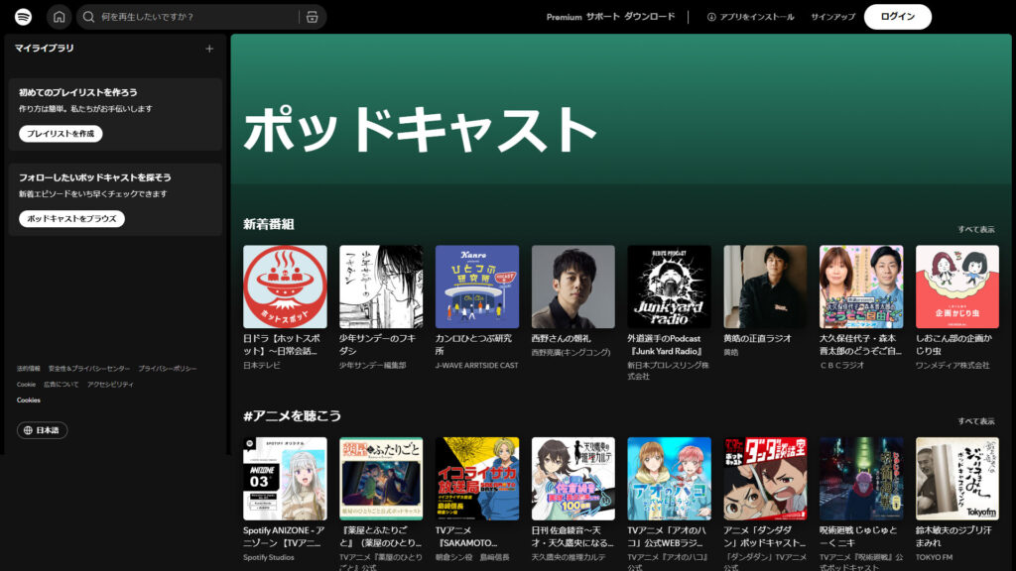1016x571 pixels.
Task: Open カンロひとつぶ研究所 podcast cover
Action: tap(477, 286)
